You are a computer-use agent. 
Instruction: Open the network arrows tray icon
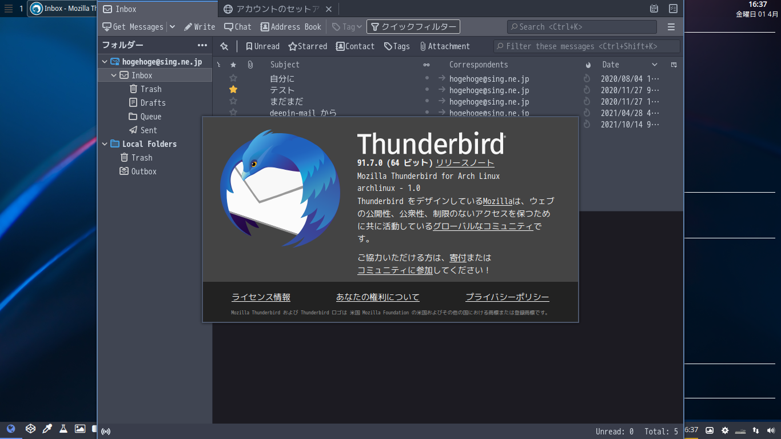pyautogui.click(x=756, y=430)
